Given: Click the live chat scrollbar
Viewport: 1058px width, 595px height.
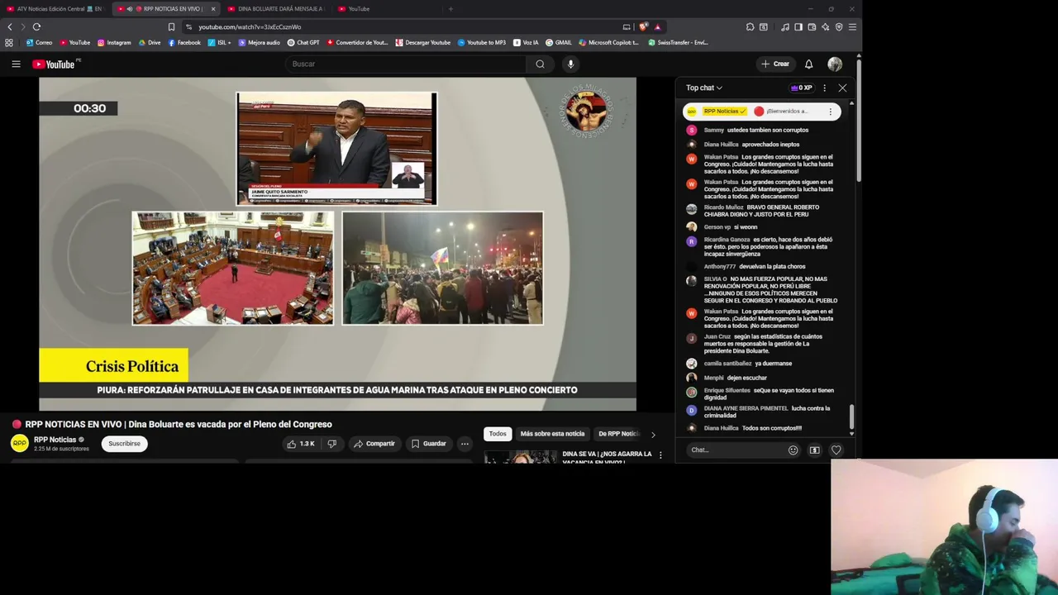Looking at the screenshot, I should pyautogui.click(x=851, y=417).
